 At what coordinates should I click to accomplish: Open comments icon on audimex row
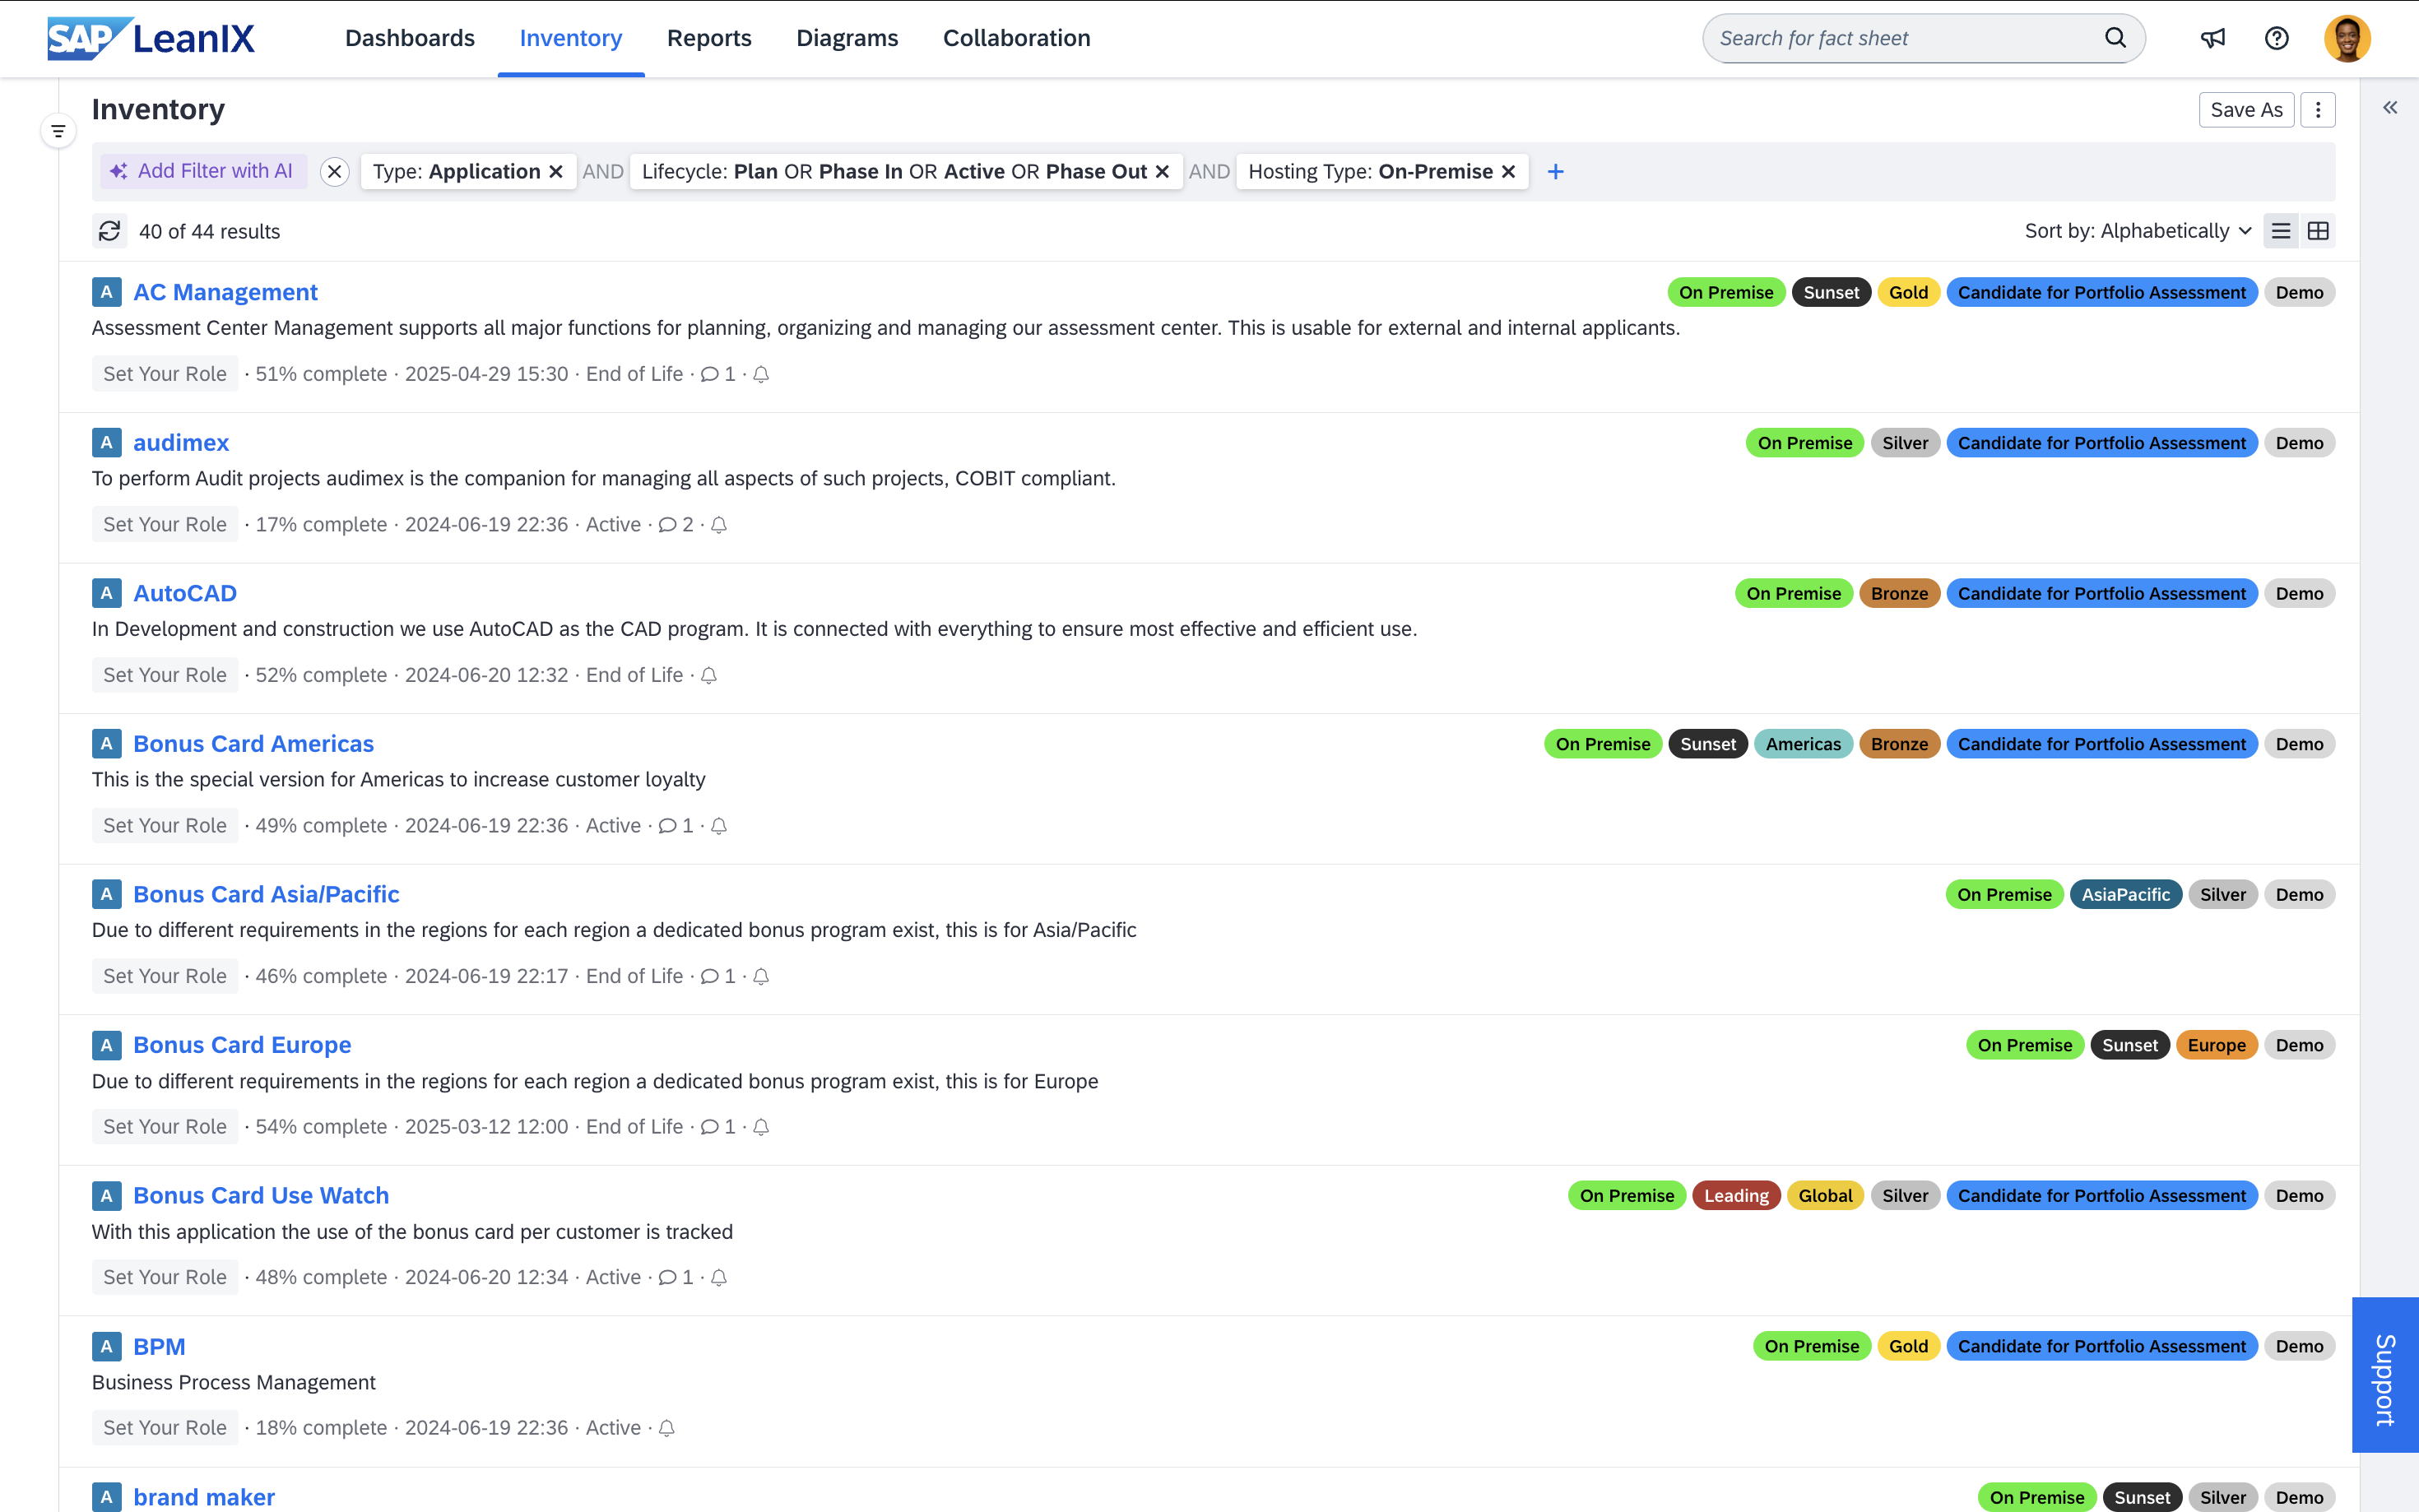point(667,525)
